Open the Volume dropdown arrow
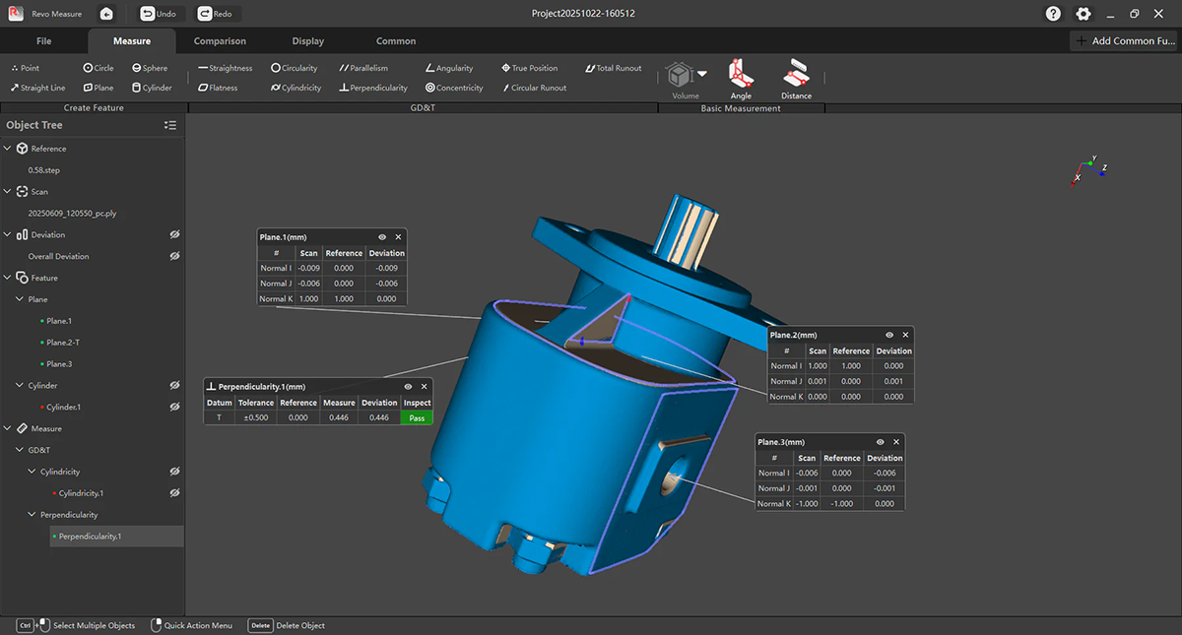1182x635 pixels. point(702,74)
